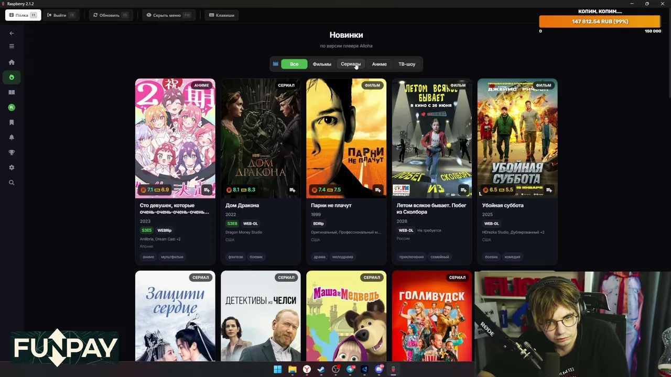Click the семейный genre tag
Screen dimensions: 671x377
440,257
